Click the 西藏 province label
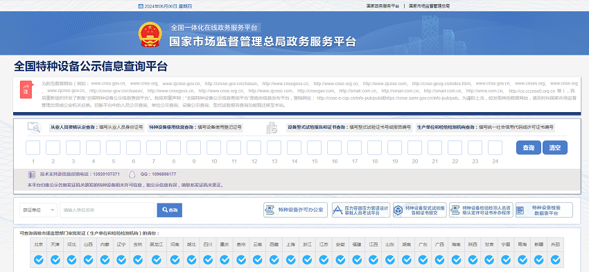 click(274, 244)
